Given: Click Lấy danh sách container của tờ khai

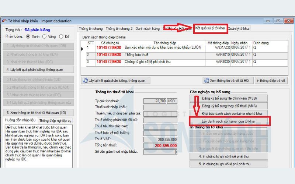Looking at the screenshot, I should point(229,121).
